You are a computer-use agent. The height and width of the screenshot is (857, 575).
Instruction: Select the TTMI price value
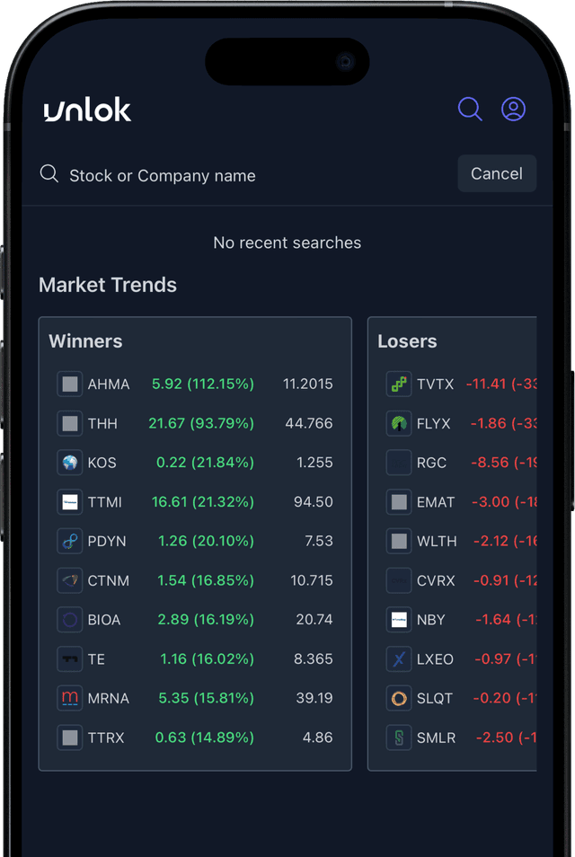pyautogui.click(x=313, y=502)
